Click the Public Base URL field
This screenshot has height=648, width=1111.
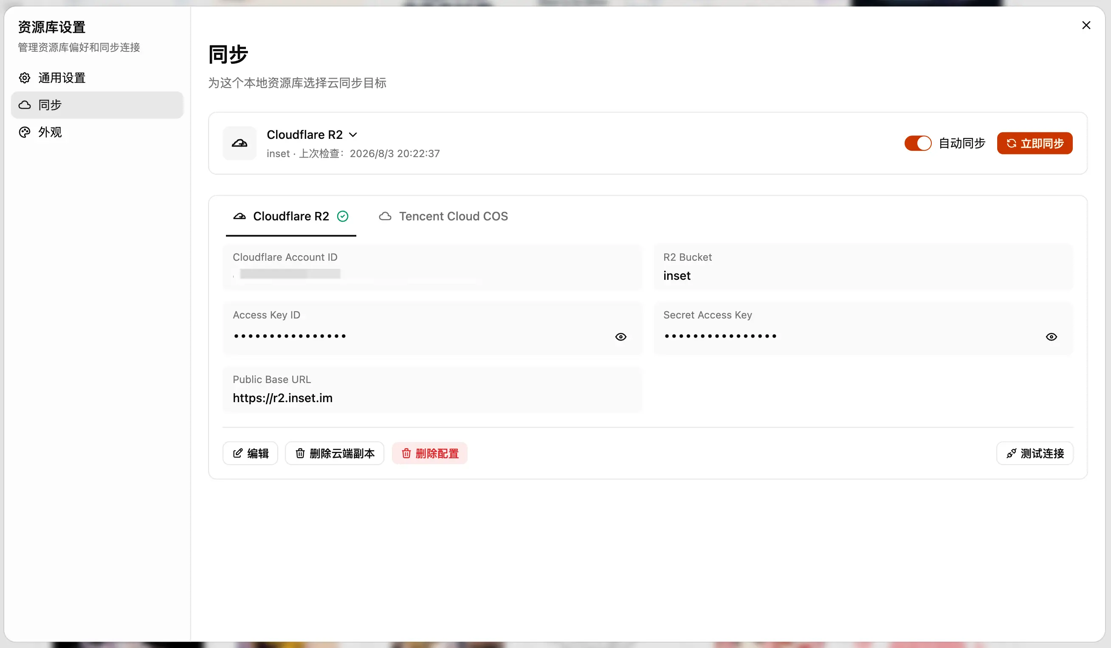coord(432,389)
